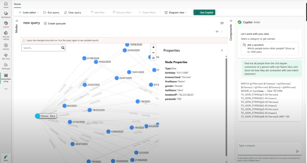Open the Diagram view dropdown
This screenshot has width=307, height=163.
click(176, 12)
